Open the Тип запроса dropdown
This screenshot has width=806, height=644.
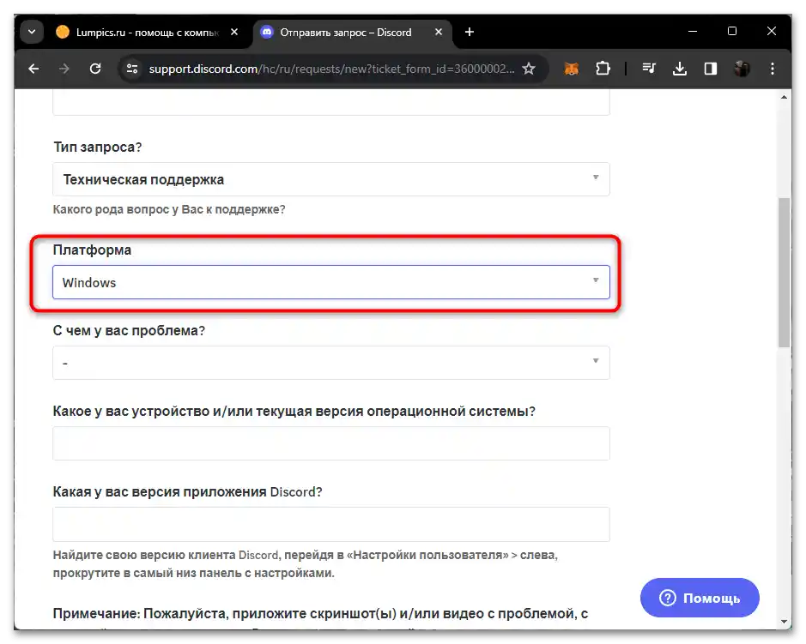tap(330, 179)
